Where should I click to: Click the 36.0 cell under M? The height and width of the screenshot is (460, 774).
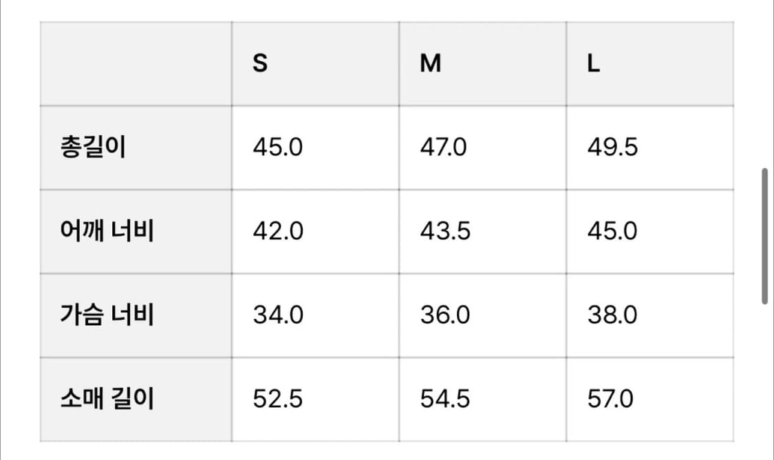point(445,316)
